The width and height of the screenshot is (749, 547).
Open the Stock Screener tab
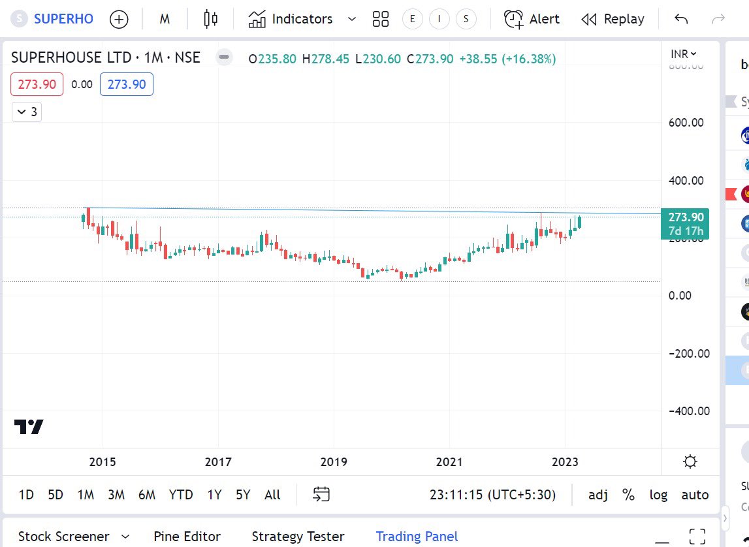63,537
